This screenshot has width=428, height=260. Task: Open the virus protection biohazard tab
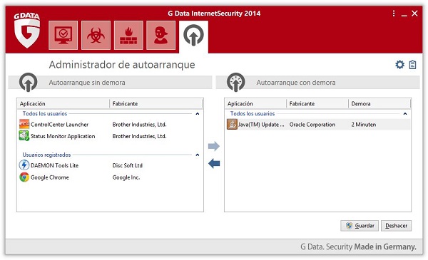(96, 35)
